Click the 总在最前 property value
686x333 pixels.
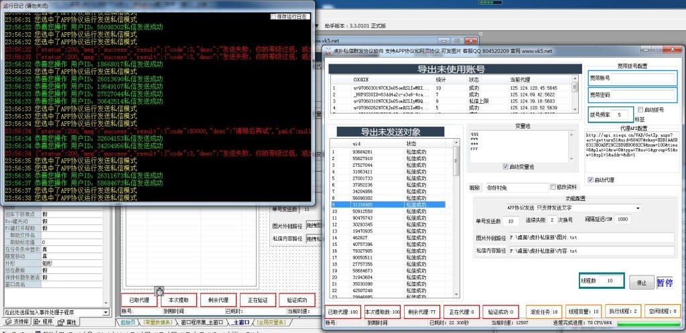(72, 271)
